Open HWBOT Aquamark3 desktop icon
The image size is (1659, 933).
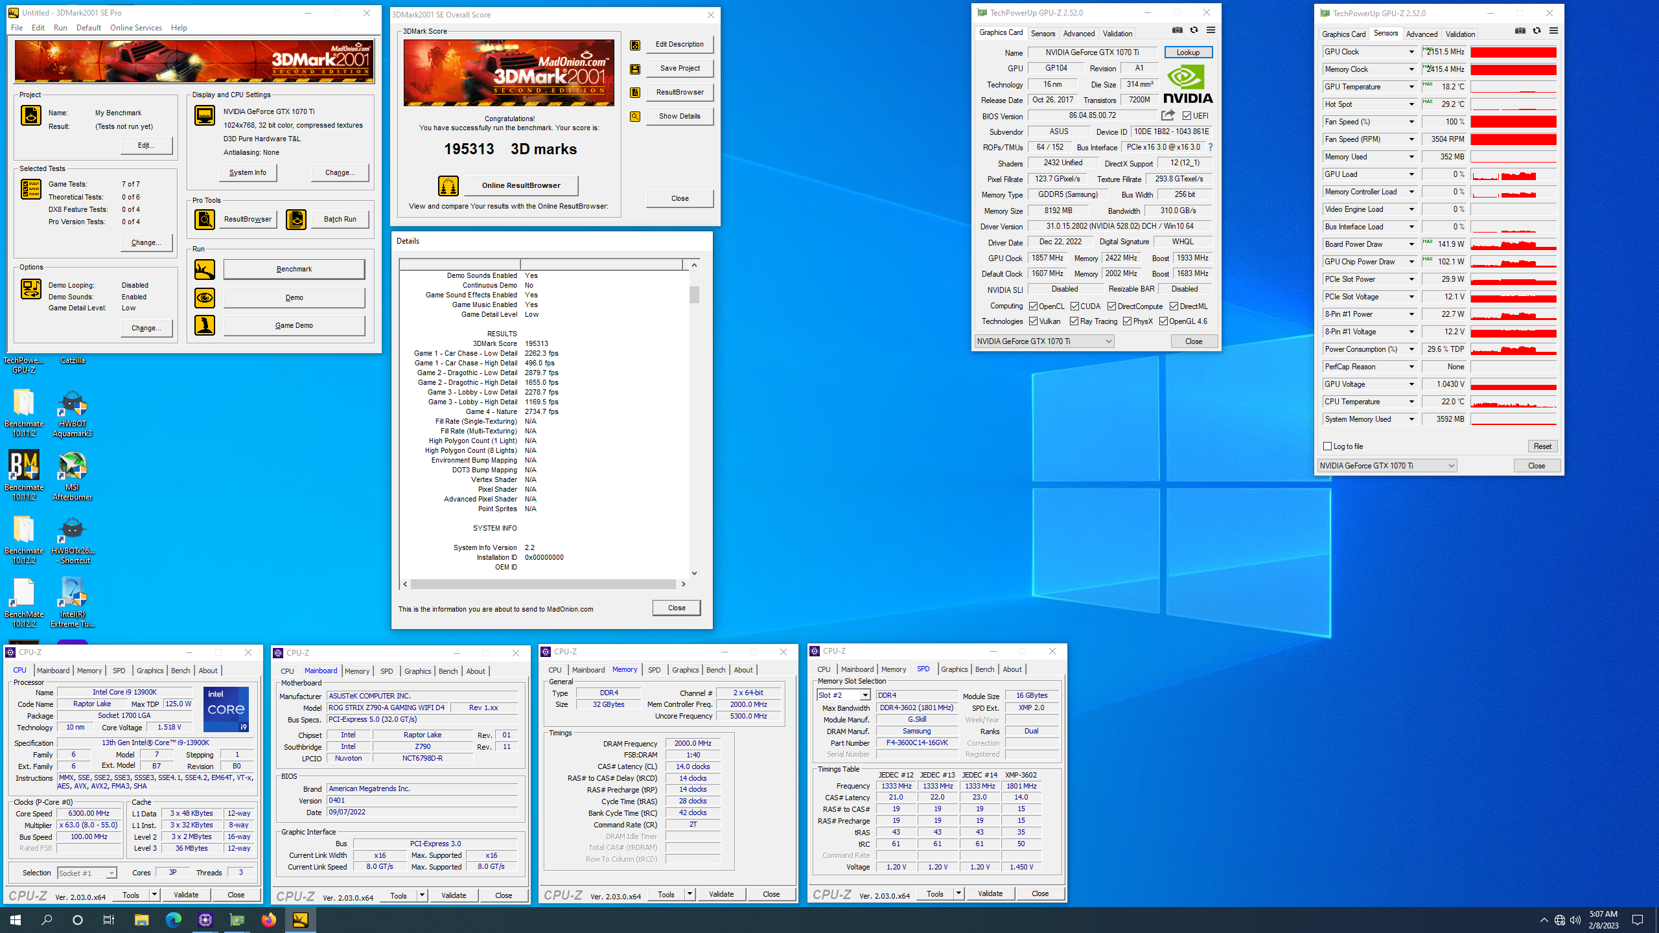coord(72,413)
